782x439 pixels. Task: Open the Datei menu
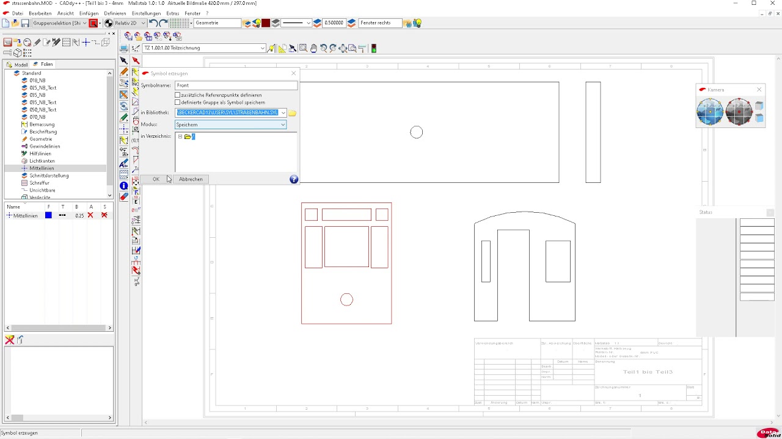[x=18, y=13]
